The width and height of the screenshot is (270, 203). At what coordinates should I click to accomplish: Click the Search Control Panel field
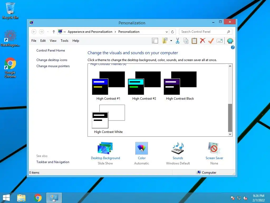(x=206, y=32)
